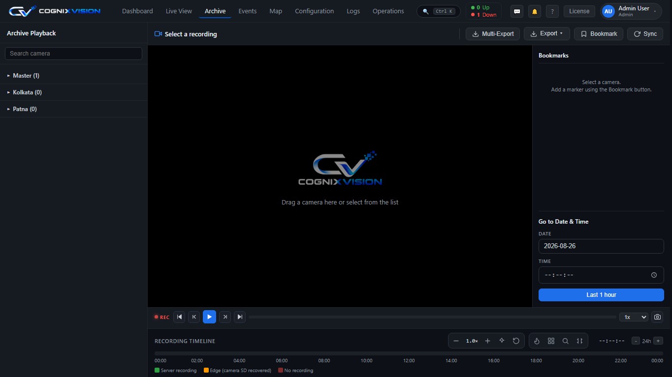Click the Sync button
This screenshot has height=377, width=672.
pos(645,34)
